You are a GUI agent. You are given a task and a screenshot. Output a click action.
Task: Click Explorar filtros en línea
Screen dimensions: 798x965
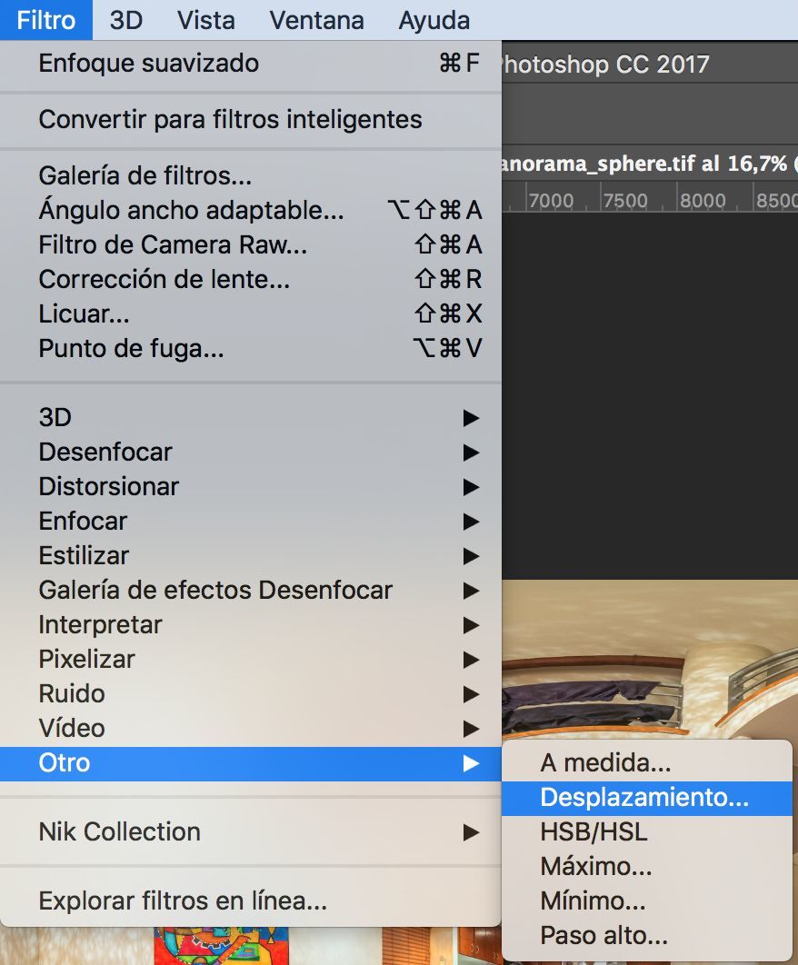[x=251, y=901]
